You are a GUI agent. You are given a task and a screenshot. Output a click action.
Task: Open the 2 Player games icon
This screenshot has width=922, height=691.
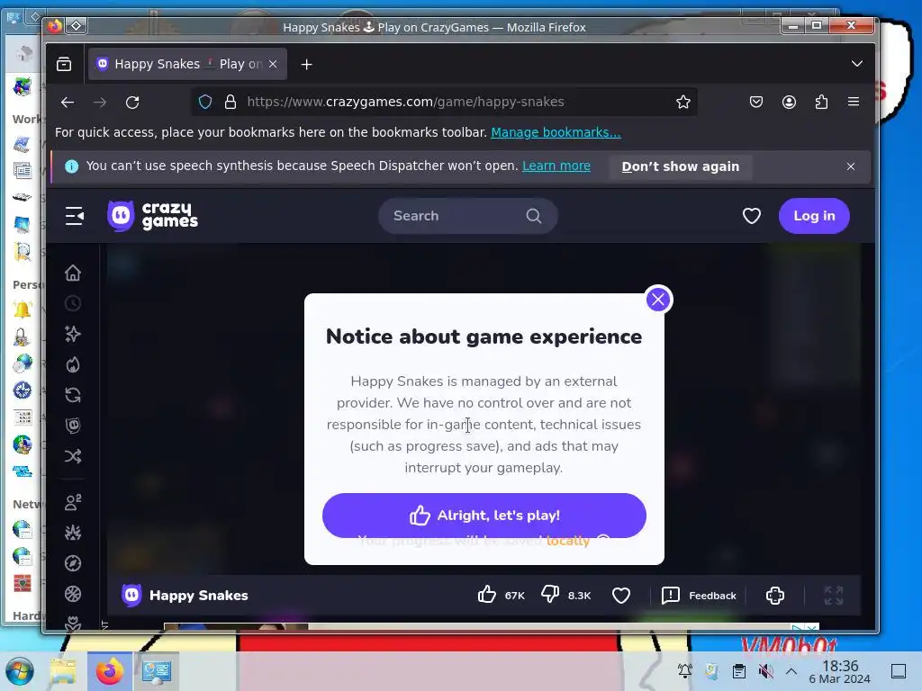coord(73,502)
